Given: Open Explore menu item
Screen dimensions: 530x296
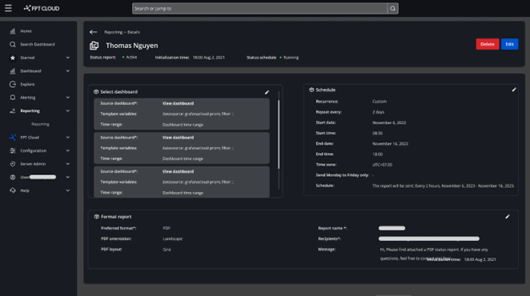Looking at the screenshot, I should [x=27, y=84].
